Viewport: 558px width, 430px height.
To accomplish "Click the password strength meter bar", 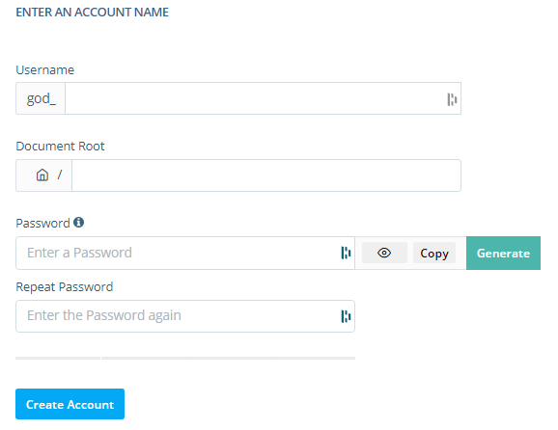I will point(185,359).
